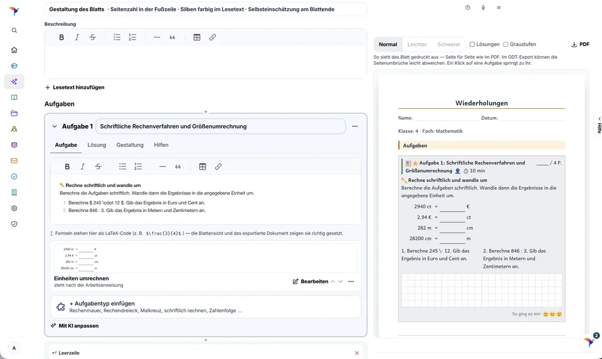Open the building sidebar icon
Viewport: 602px width, 359px height.
point(14,193)
